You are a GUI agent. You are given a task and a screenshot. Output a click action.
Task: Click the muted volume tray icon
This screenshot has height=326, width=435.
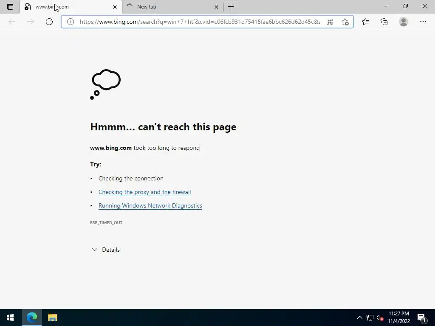tap(380, 318)
